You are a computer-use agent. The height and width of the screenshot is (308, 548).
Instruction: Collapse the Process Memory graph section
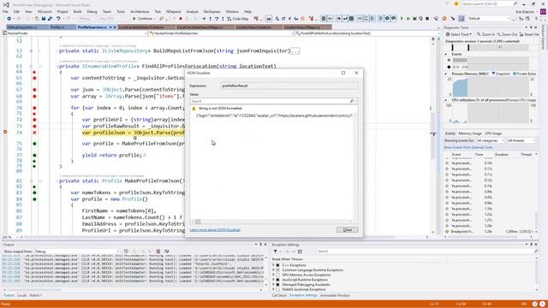[x=446, y=74]
